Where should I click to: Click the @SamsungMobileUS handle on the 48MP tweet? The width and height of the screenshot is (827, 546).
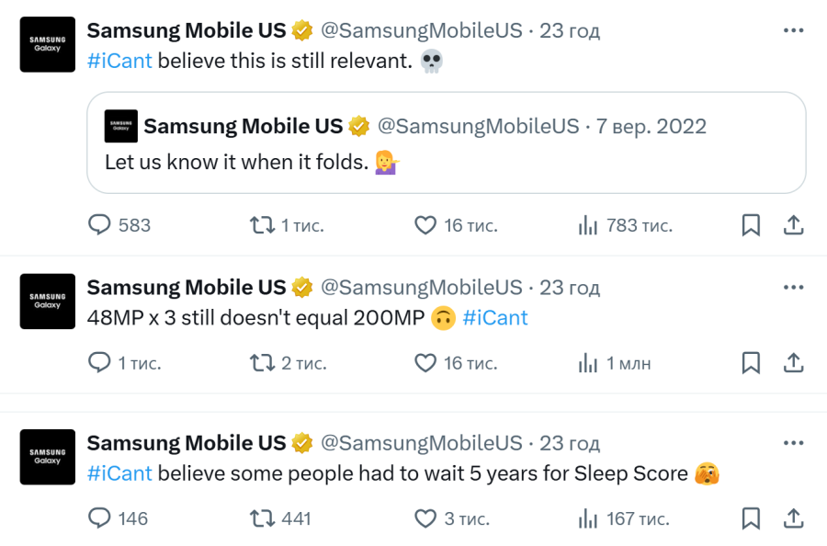coord(421,288)
